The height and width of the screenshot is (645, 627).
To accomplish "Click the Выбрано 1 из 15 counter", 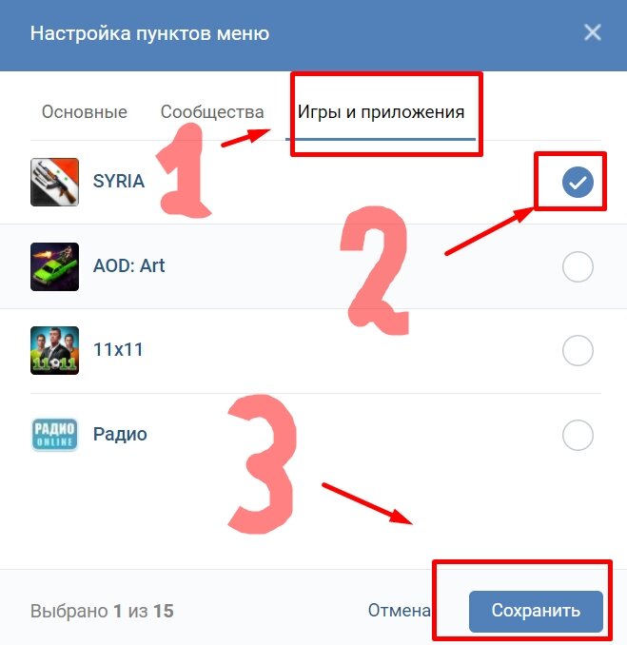I will coord(102,611).
